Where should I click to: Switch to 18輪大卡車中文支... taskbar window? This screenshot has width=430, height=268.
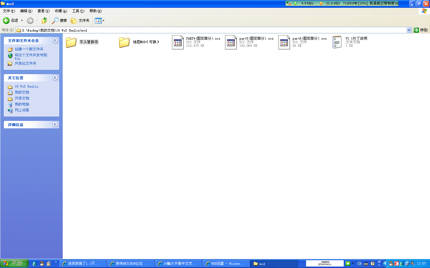[x=179, y=264]
